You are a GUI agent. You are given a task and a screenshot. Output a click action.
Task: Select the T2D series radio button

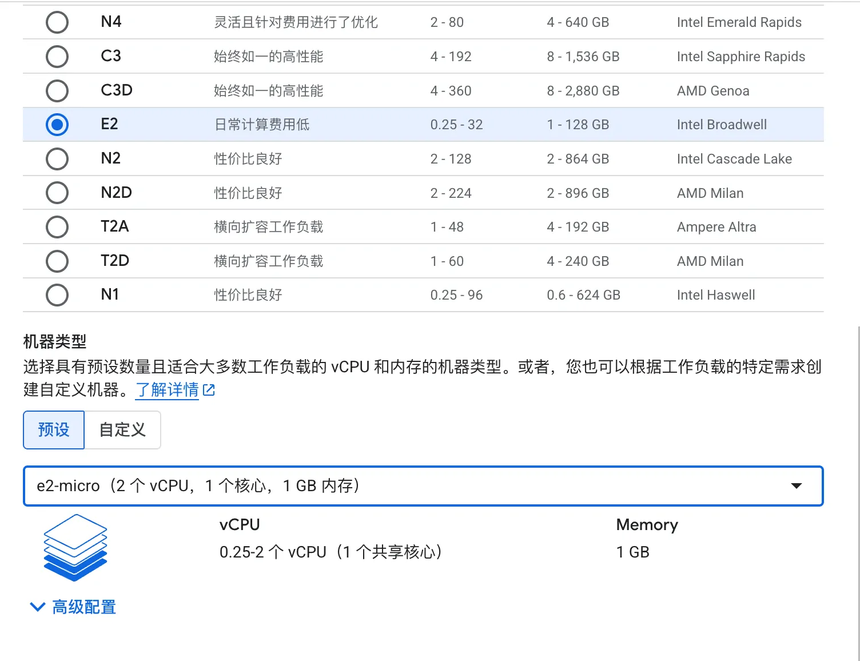(57, 261)
